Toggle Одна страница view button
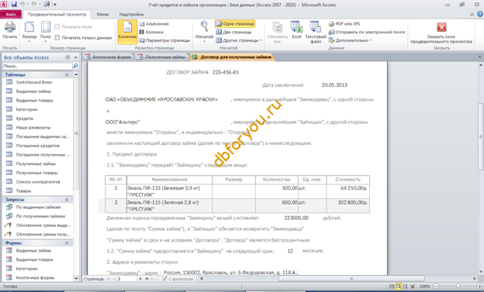 (x=235, y=24)
